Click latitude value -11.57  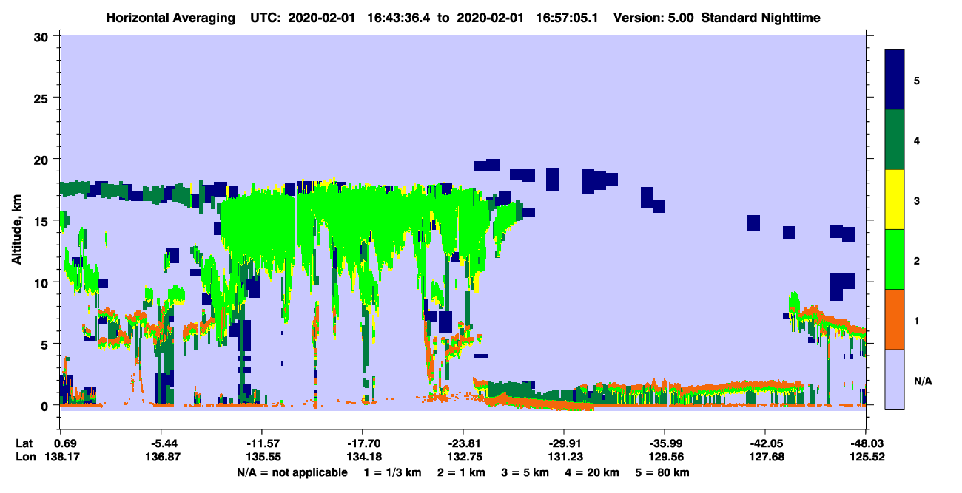tap(262, 443)
